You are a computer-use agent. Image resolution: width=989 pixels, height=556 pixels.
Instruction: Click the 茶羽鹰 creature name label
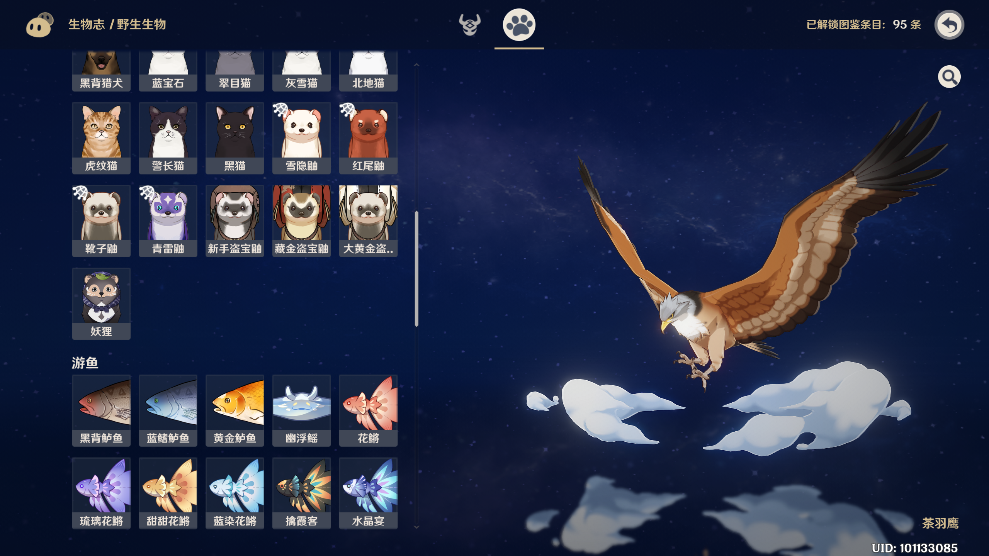pyautogui.click(x=940, y=523)
